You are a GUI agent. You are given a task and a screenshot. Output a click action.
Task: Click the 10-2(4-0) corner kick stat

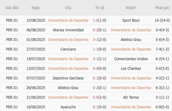coord(162,20)
